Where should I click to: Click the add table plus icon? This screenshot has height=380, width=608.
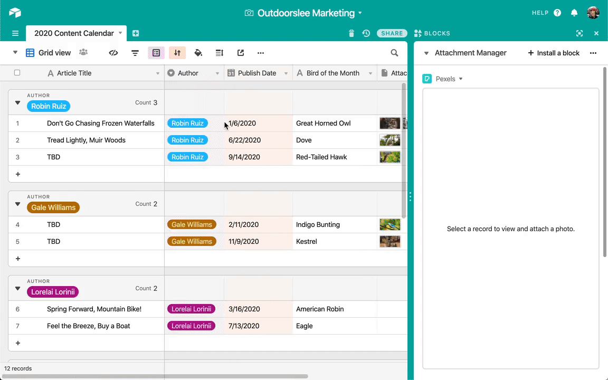tap(135, 33)
